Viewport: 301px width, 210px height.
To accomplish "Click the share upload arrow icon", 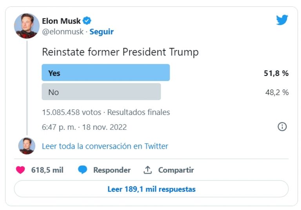I will coord(148,170).
